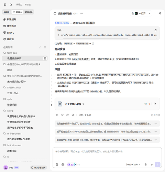
Task: Open search with magnifier icon
Action: [11, 4]
